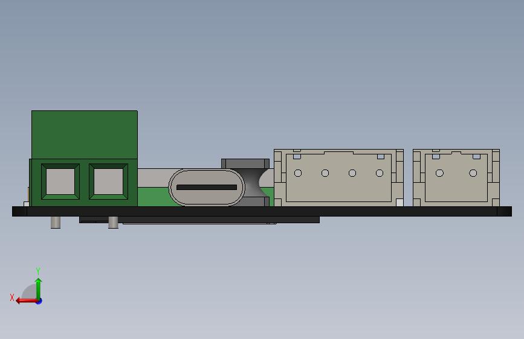Select the black PCB board edge
Screen dimensions: 524x339
(x=262, y=212)
